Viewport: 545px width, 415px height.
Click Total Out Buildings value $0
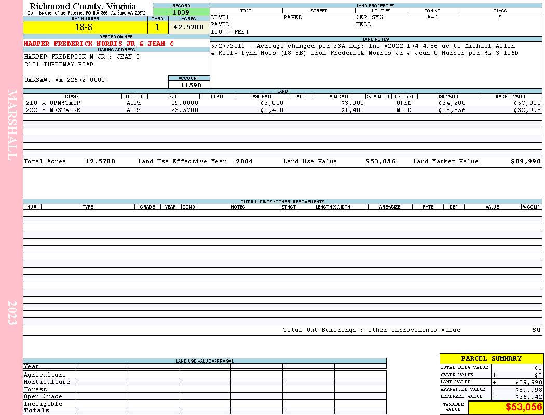pos(536,330)
